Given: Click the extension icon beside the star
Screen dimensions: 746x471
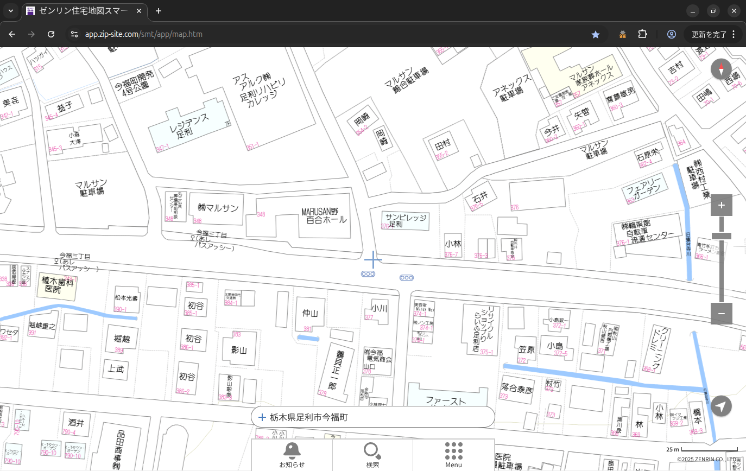Looking at the screenshot, I should [x=623, y=34].
